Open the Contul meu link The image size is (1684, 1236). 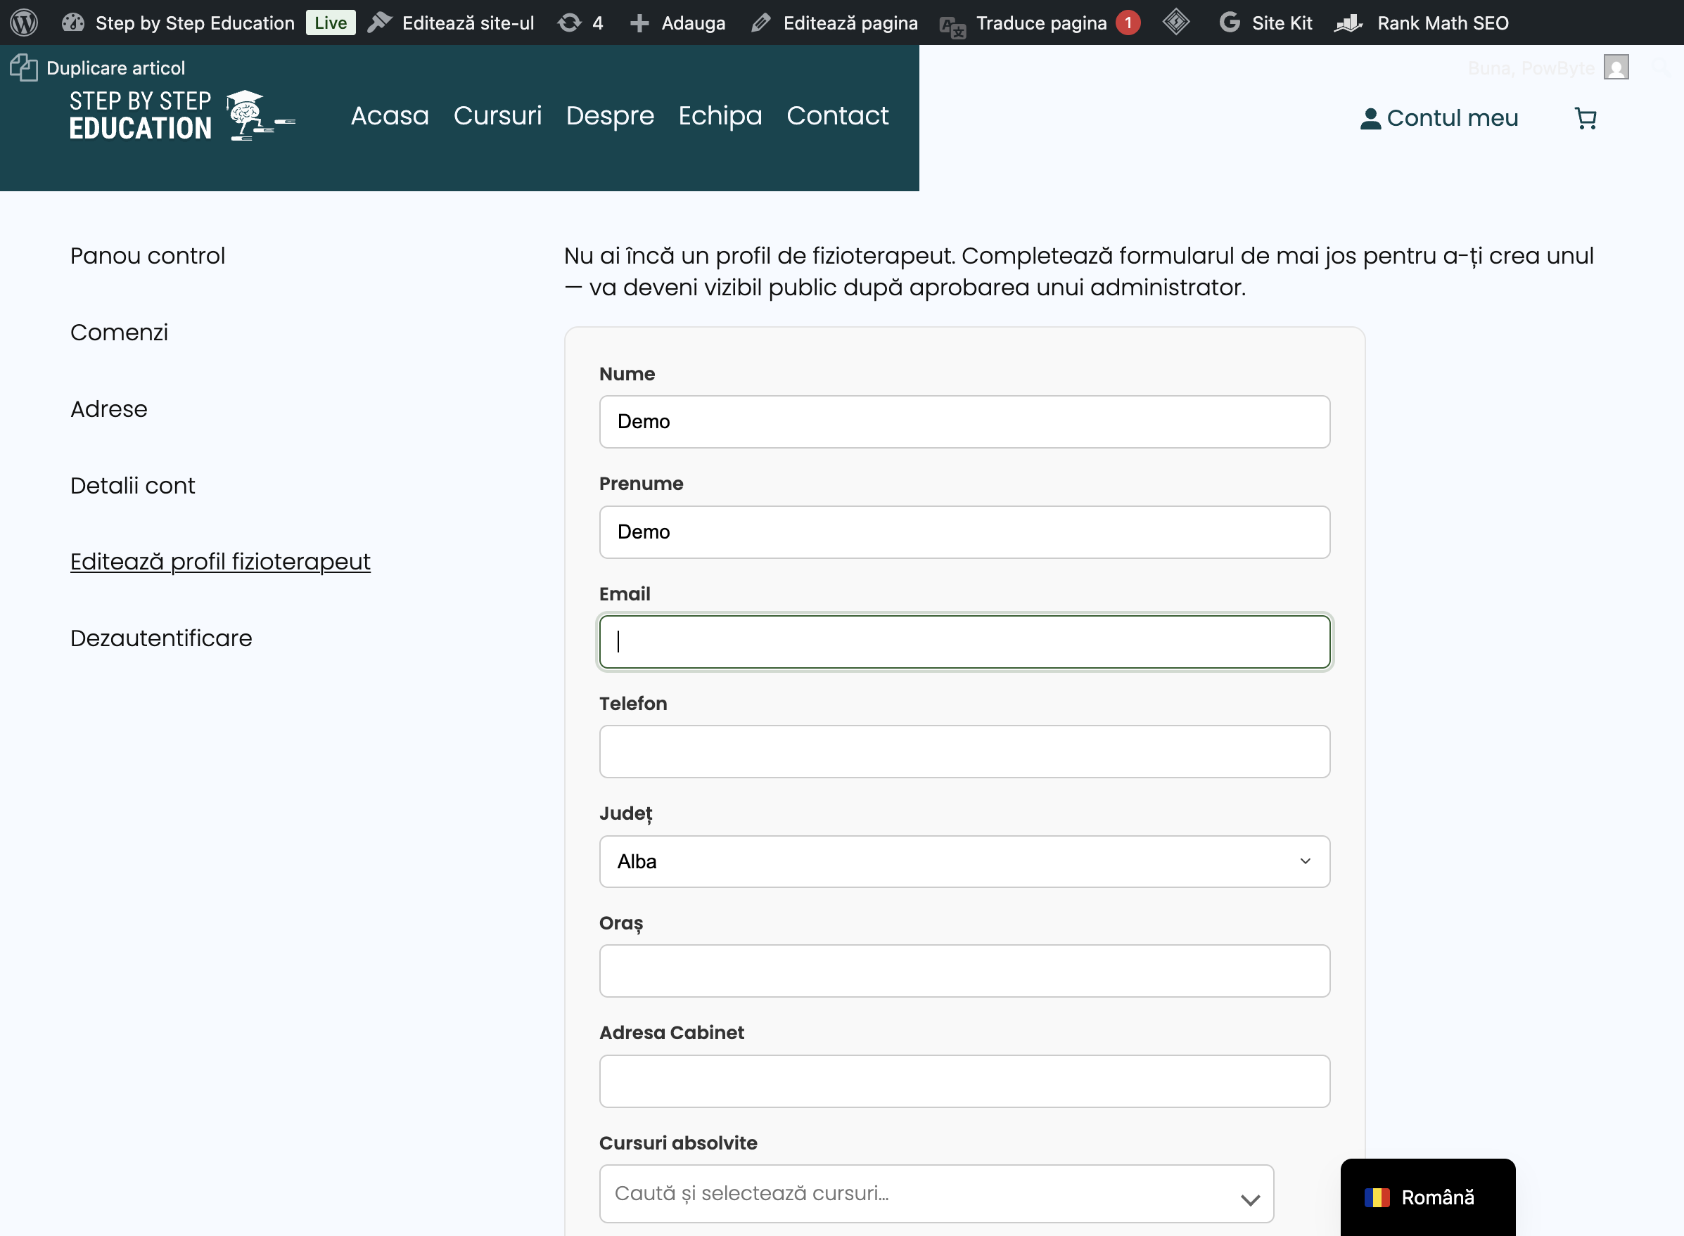click(x=1439, y=118)
